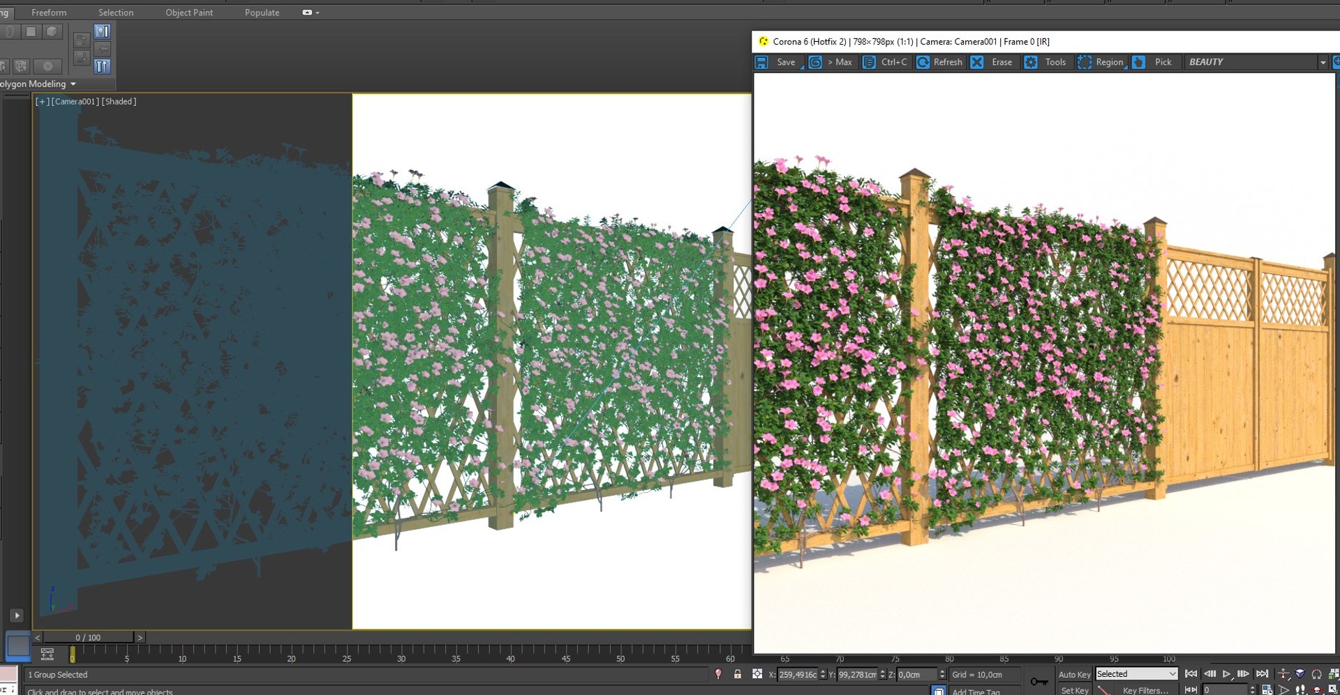Click Add Time Tag
Screen dimensions: 1340x695
[976, 692]
